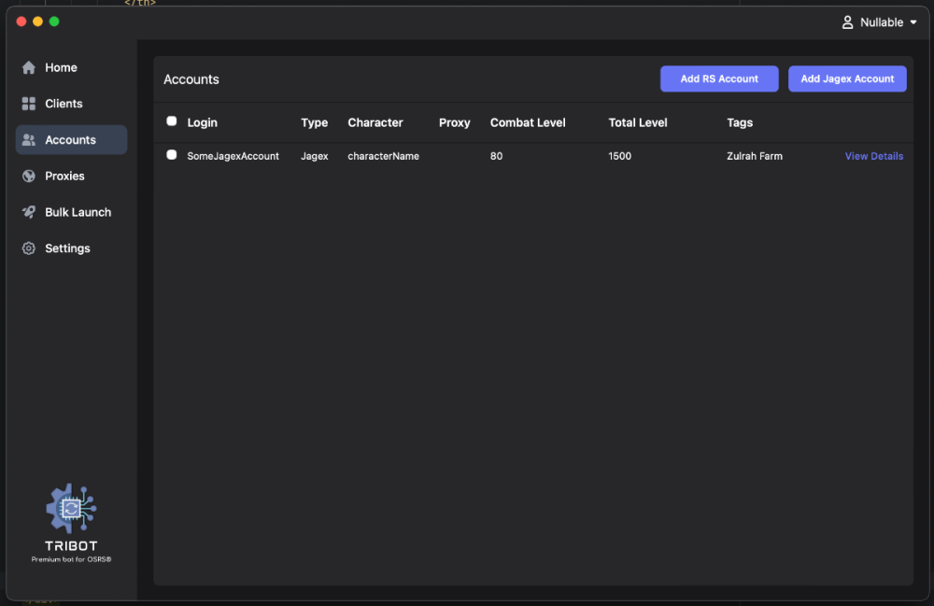The width and height of the screenshot is (934, 606).
Task: Open View Details for SomeJagexAccount
Action: pos(873,156)
